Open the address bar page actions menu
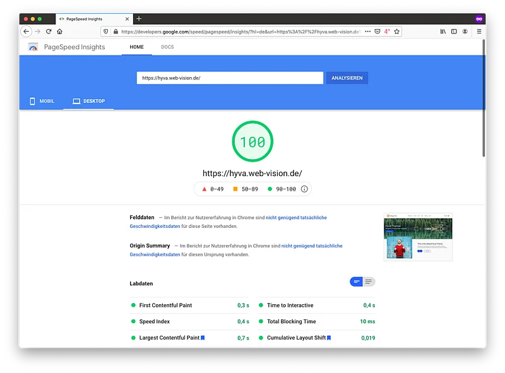505x373 pixels. (x=367, y=31)
